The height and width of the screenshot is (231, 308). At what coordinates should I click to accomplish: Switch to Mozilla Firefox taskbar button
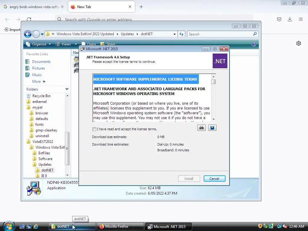click(120, 226)
